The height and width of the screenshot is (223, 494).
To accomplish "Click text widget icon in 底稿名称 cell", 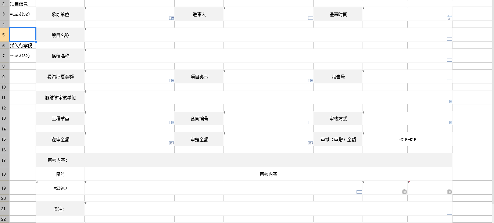I will pos(449,60).
